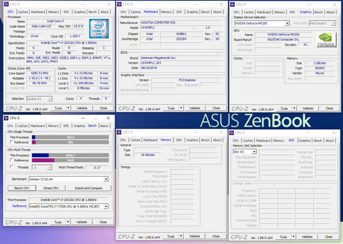
Task: Click the Bench CPU button
Action: point(22,188)
